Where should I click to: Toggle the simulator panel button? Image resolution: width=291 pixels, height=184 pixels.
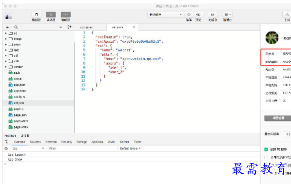pyautogui.click(x=37, y=15)
